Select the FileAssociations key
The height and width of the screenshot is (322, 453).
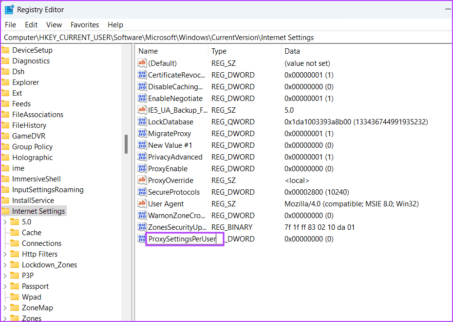[x=38, y=115]
